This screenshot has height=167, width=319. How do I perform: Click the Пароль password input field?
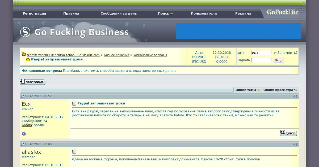click(262, 60)
